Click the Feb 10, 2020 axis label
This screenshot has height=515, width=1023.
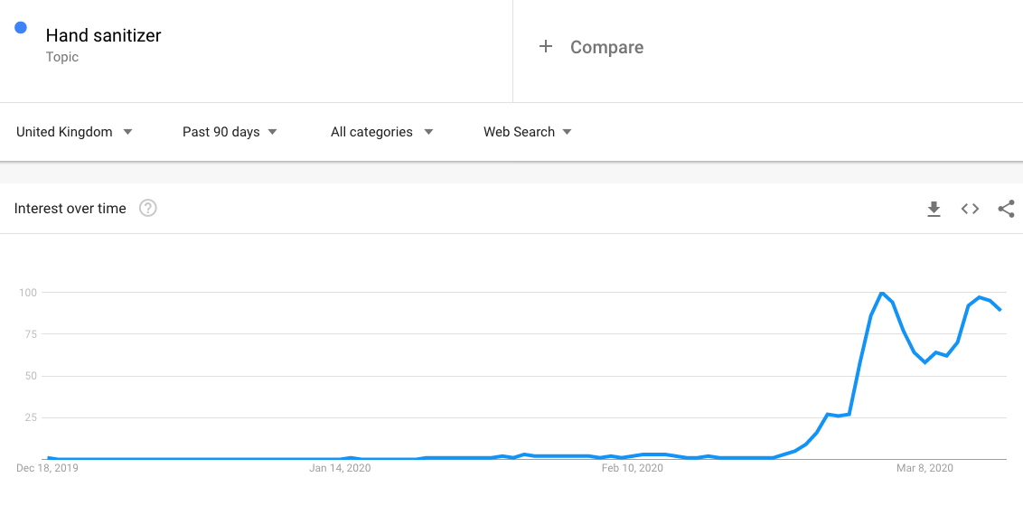click(x=633, y=468)
